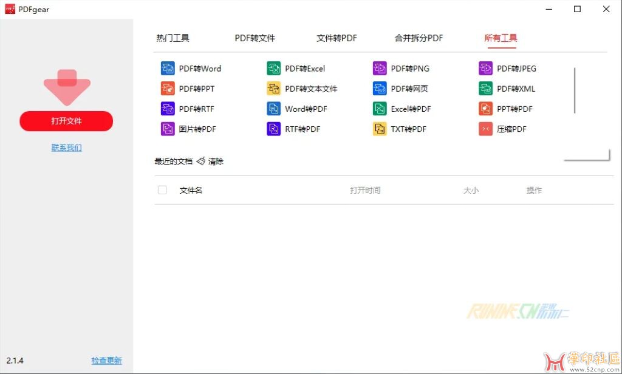
Task: Click the PDF转RTF label text
Action: (196, 109)
